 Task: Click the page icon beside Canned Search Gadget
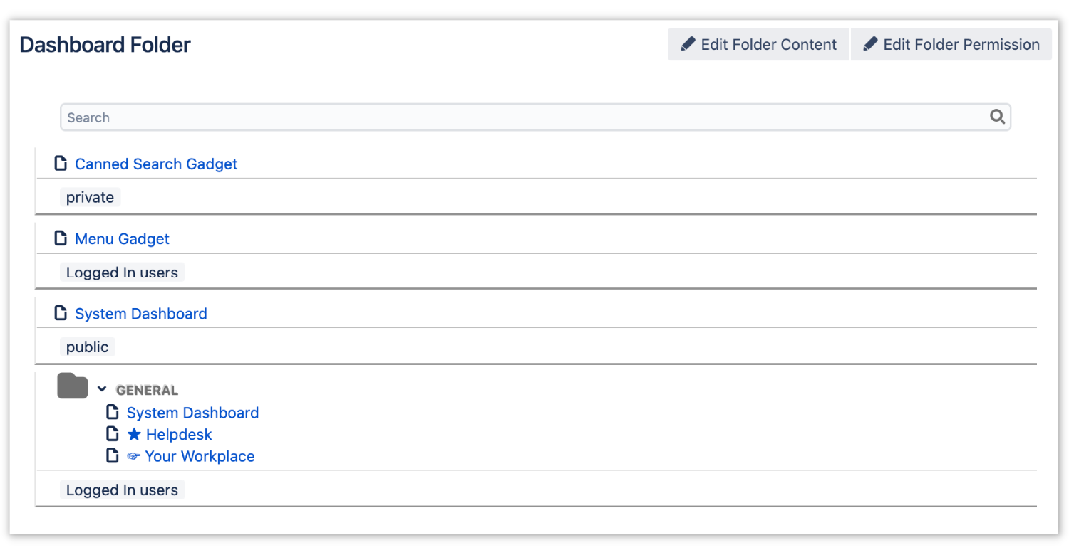[61, 163]
